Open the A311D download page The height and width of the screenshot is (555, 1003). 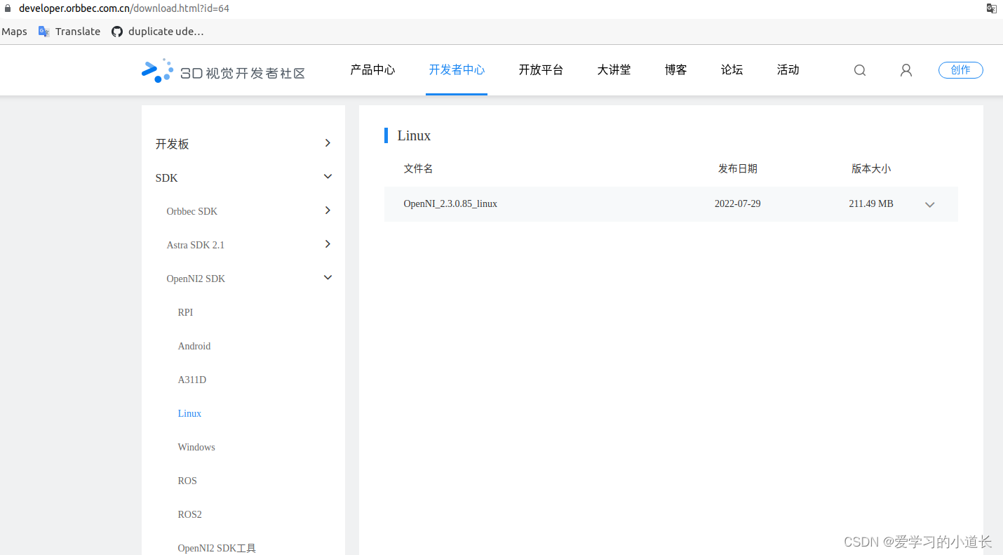pos(191,380)
